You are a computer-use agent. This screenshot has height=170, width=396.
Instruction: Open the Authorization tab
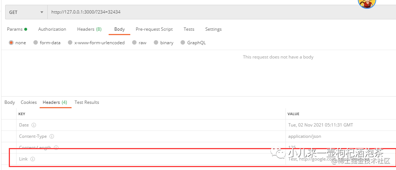[x=52, y=29]
